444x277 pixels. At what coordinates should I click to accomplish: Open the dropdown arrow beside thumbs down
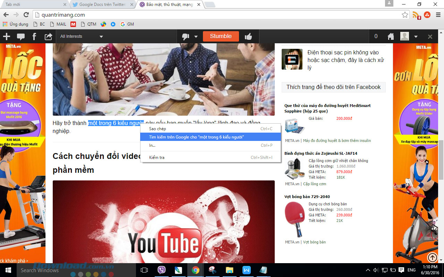tap(196, 37)
